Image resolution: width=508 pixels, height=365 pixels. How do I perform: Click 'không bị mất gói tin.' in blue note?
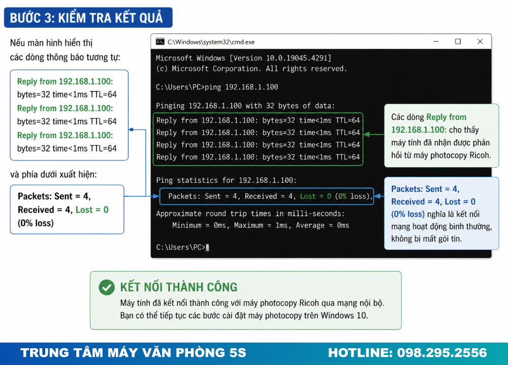pyautogui.click(x=426, y=239)
